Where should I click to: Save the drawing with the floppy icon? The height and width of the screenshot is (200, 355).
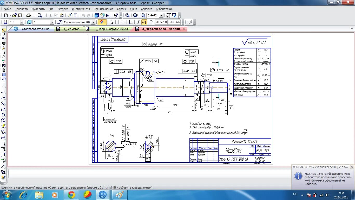click(x=20, y=15)
